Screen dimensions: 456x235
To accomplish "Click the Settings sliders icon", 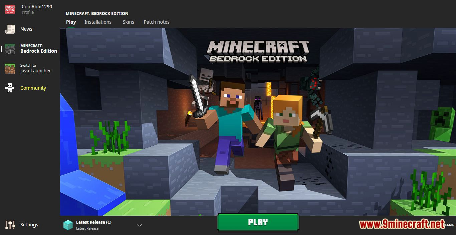I will coord(10,225).
